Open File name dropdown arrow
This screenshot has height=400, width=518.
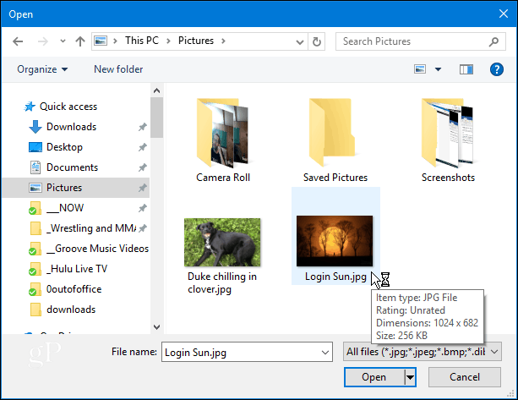coord(325,353)
